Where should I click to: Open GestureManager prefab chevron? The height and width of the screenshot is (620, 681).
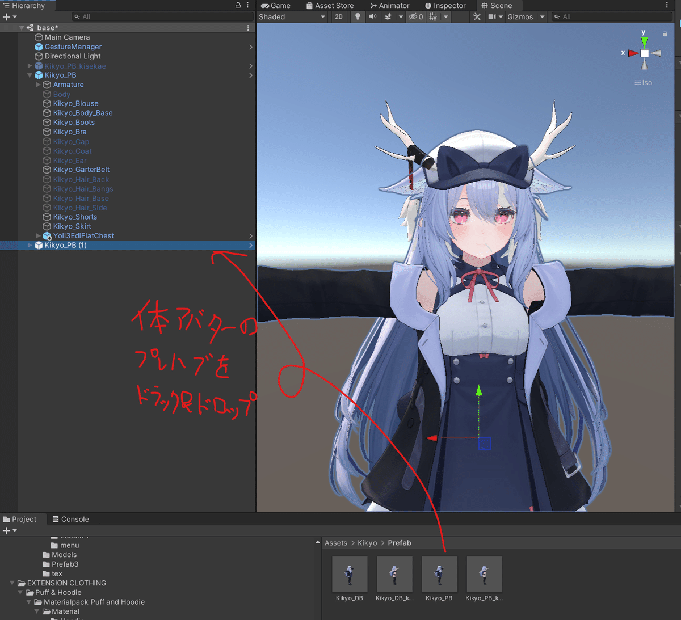(251, 47)
